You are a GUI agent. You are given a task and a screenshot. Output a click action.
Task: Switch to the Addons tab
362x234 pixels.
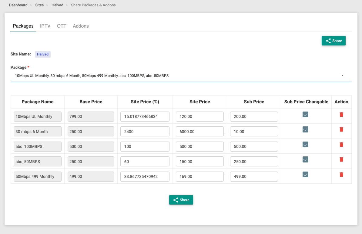pos(81,26)
